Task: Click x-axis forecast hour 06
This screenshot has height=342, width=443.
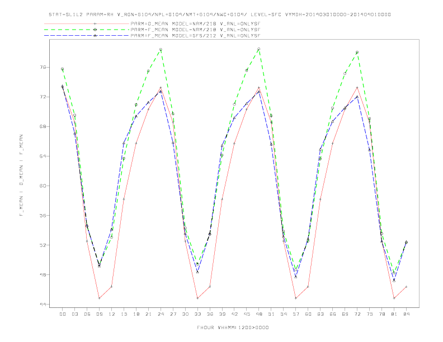Action: pos(87,314)
